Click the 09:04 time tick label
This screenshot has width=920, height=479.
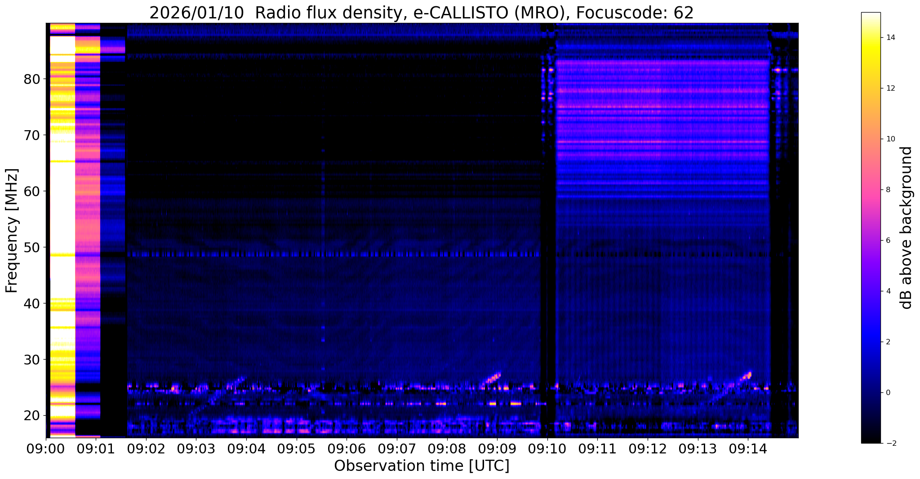[247, 448]
